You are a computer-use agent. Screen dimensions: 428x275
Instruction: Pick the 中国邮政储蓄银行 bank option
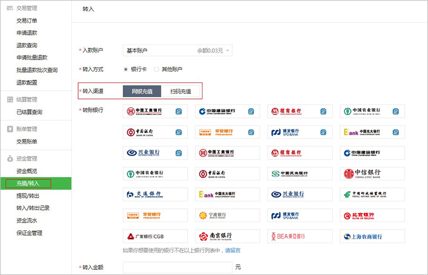click(x=372, y=194)
